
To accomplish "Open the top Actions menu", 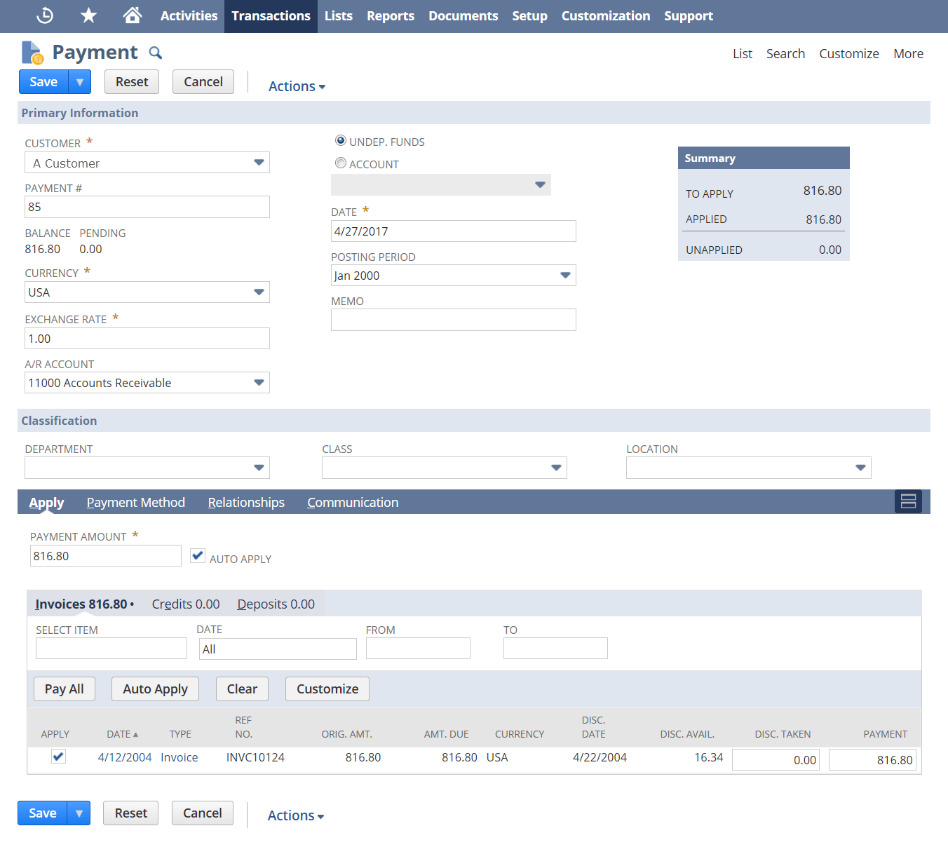I will (297, 86).
